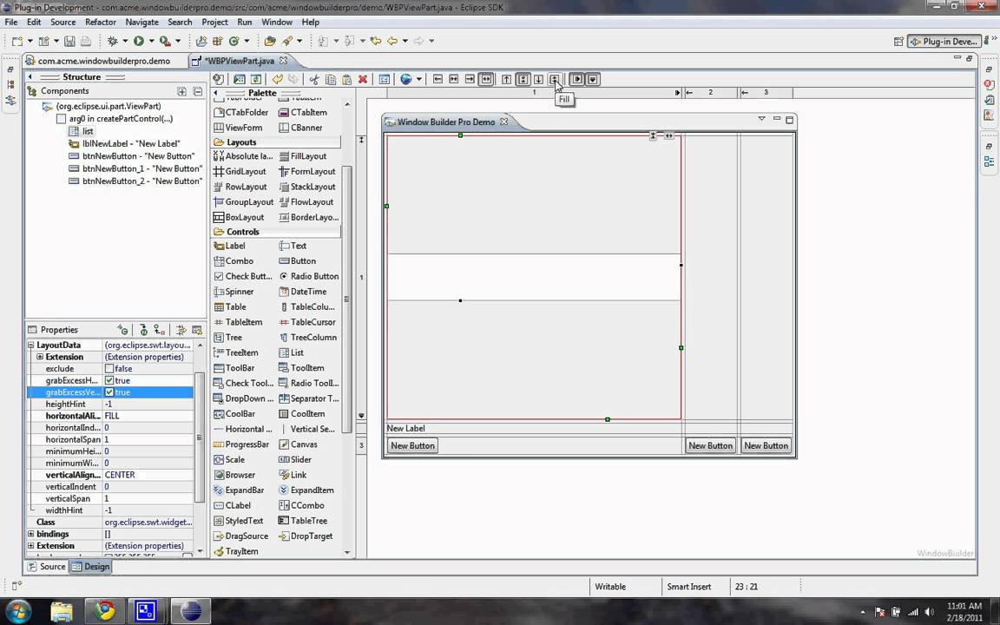
Task: Expand the Extension group under LayoutData
Action: click(40, 357)
